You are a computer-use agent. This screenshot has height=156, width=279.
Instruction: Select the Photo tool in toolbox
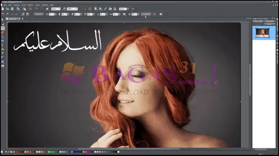pos(3,28)
